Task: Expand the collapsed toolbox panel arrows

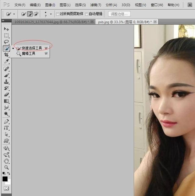Action: [3, 20]
